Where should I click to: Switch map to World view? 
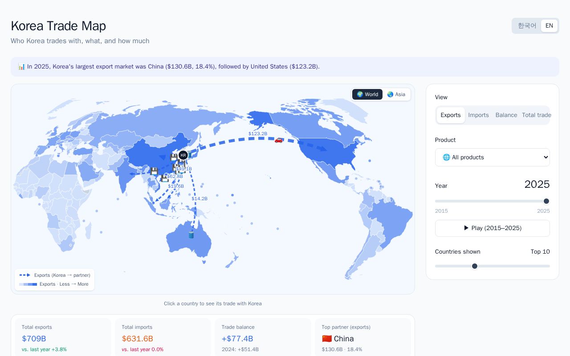tap(367, 94)
